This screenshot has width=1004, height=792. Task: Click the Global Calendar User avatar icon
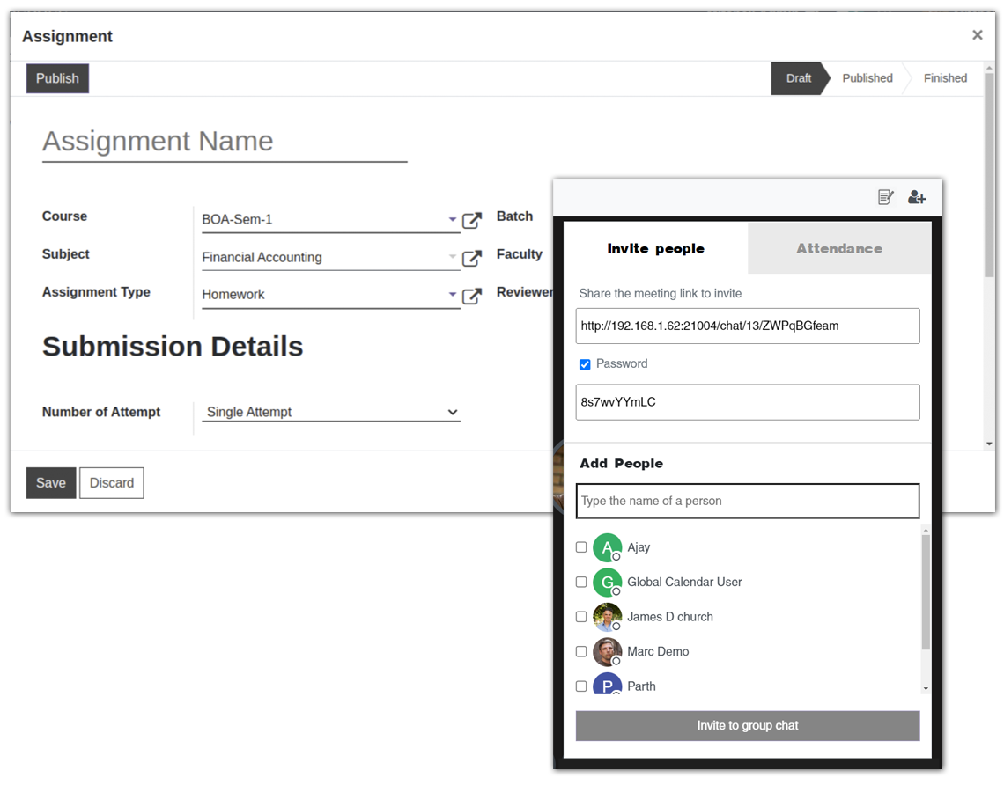tap(608, 582)
